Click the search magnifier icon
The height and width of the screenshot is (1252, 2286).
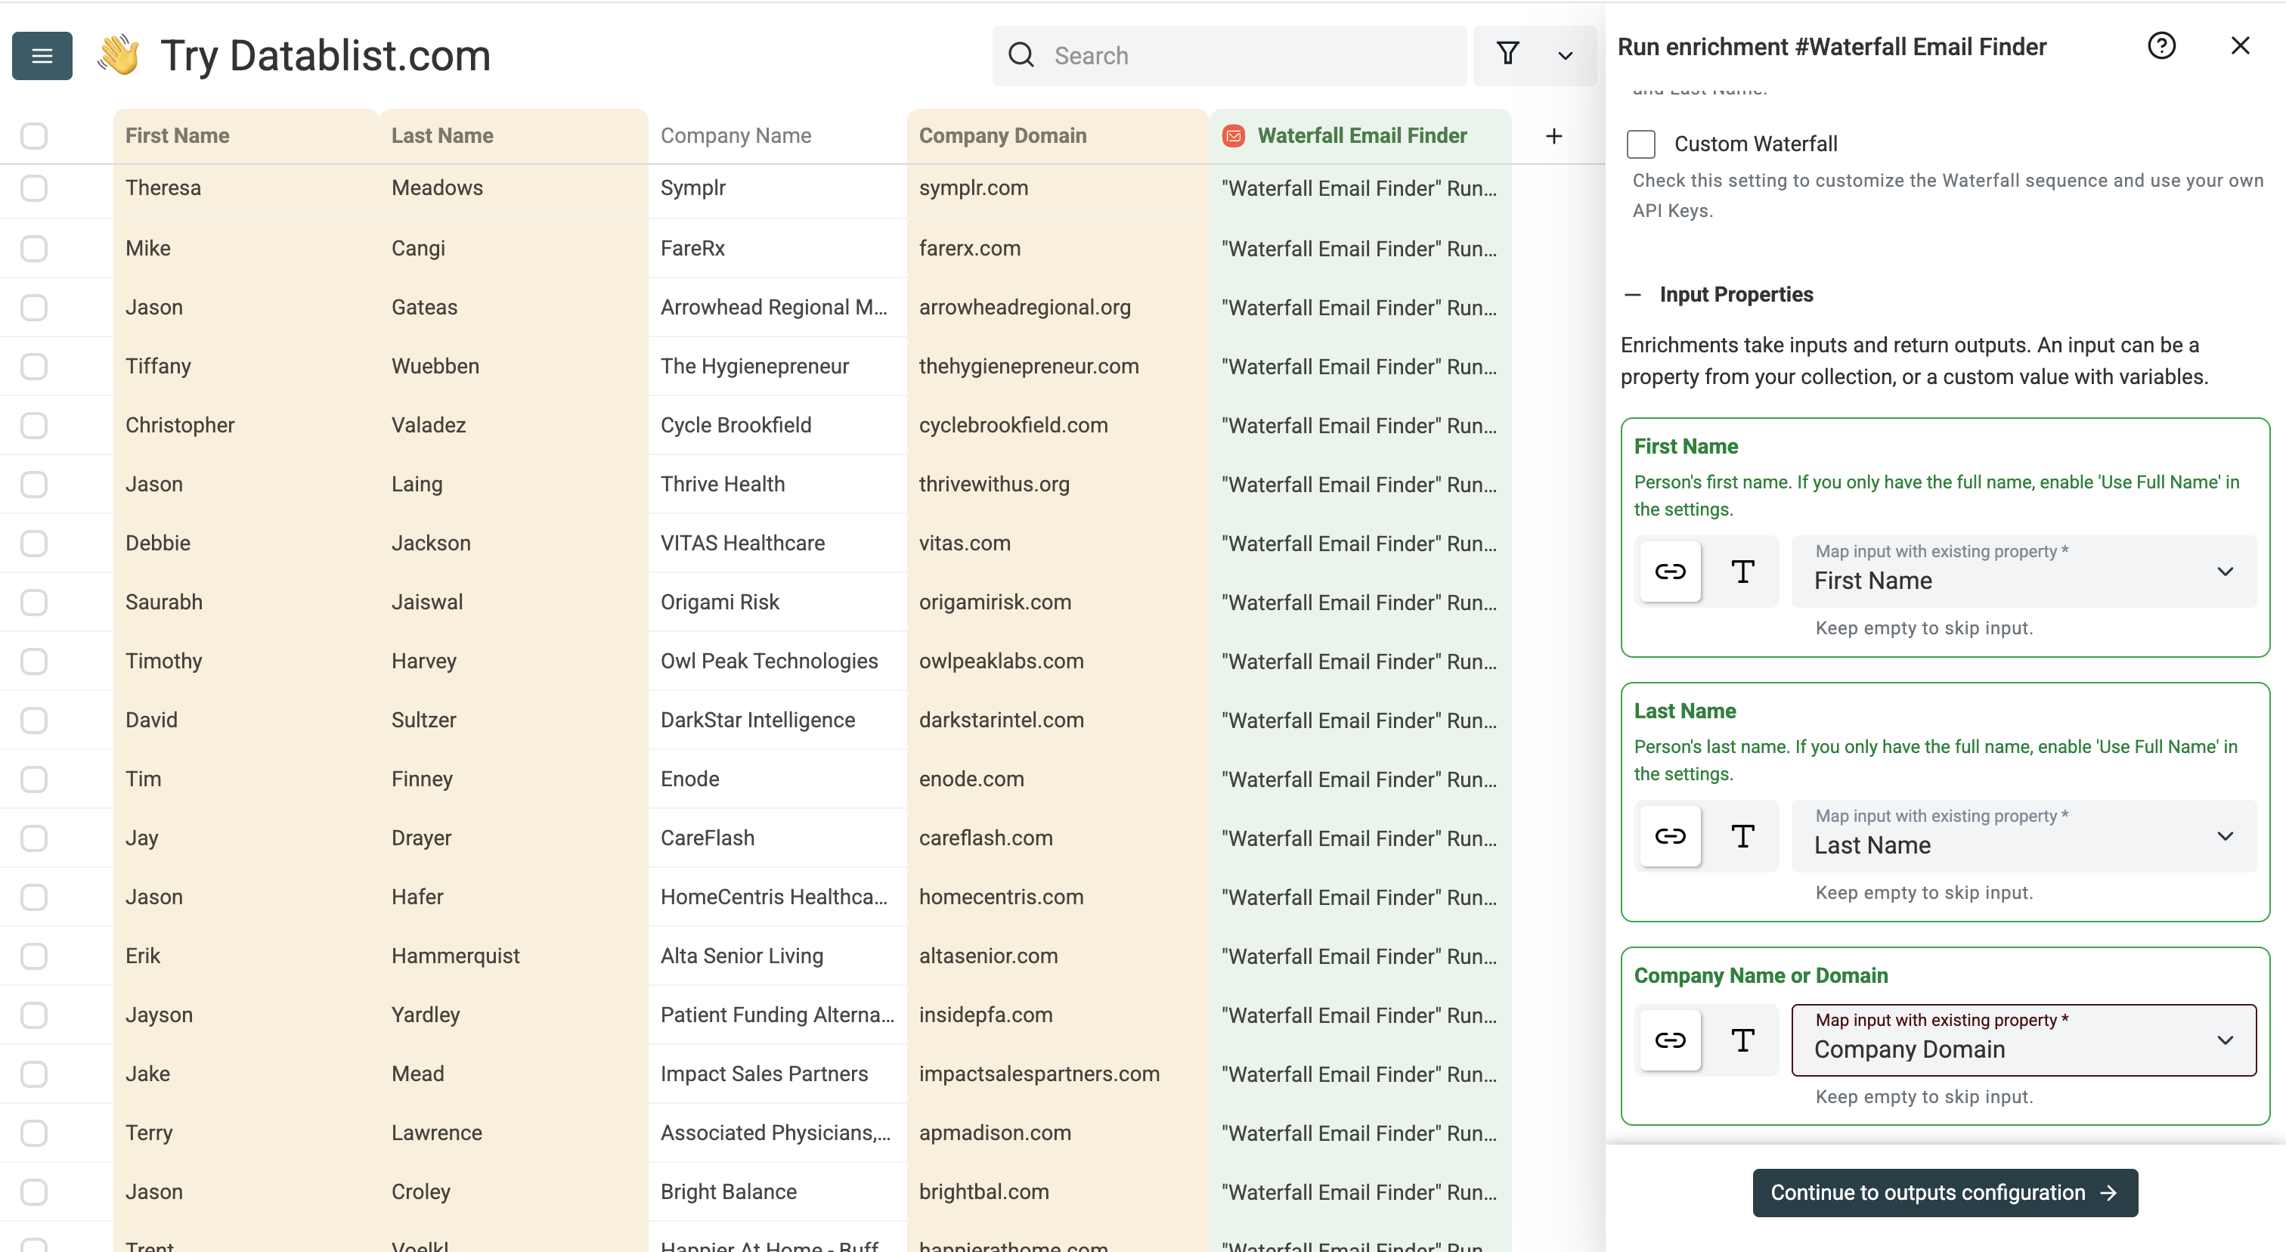[1021, 55]
